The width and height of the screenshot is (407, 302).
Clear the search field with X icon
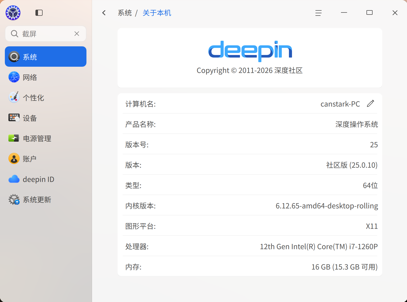click(x=77, y=34)
